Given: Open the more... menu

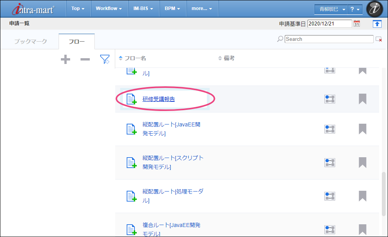Looking at the screenshot, I should (x=202, y=8).
